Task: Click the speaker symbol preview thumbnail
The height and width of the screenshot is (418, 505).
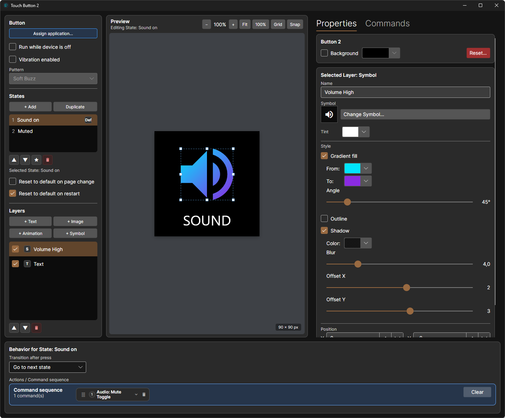Action: [329, 114]
